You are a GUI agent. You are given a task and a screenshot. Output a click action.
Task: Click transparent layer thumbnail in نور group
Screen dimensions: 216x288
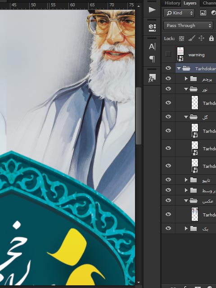click(x=195, y=103)
